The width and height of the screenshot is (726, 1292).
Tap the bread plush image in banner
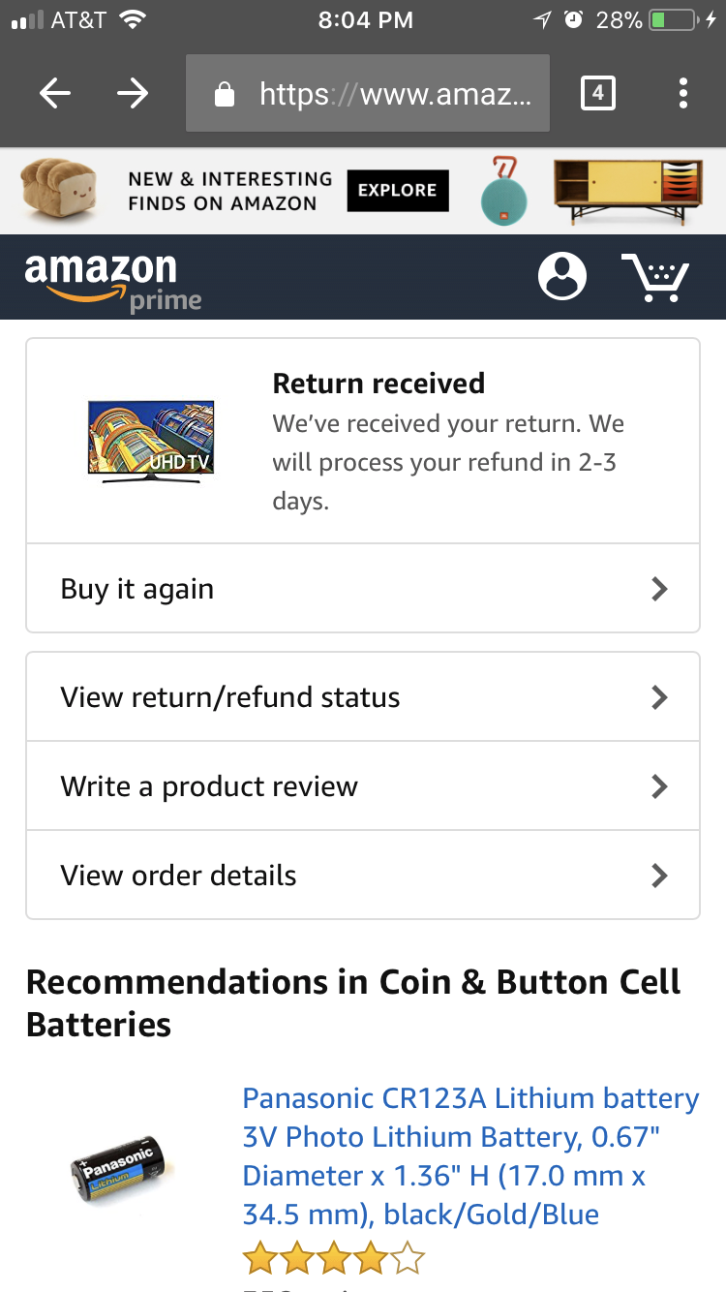pos(60,190)
